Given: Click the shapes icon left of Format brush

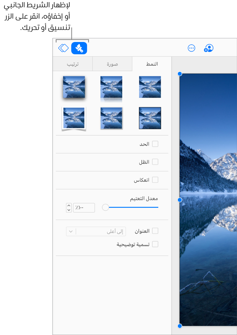Looking at the screenshot, I should point(64,48).
